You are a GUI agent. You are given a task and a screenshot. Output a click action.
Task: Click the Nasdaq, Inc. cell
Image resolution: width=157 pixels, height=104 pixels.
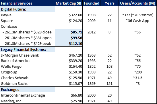11,101
